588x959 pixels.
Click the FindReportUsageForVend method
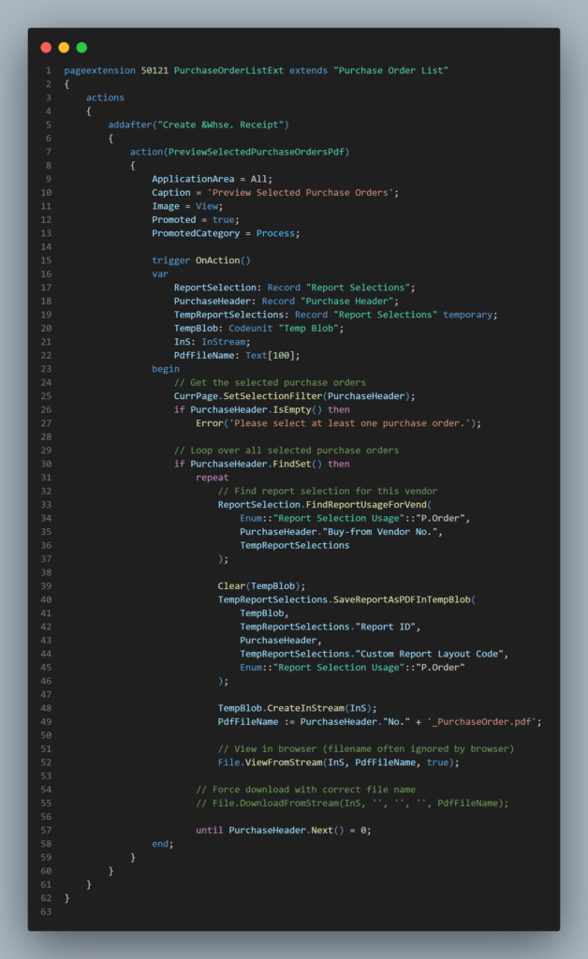coord(364,504)
